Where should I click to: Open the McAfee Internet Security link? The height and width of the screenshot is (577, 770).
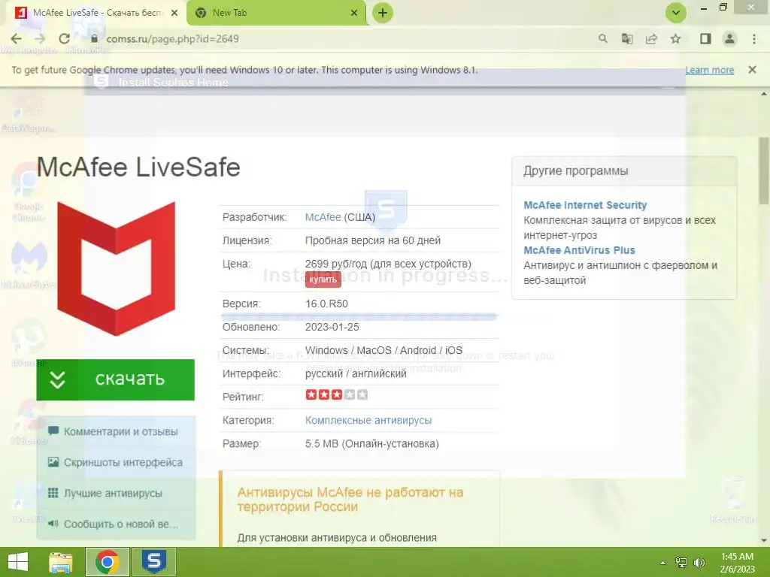point(585,205)
